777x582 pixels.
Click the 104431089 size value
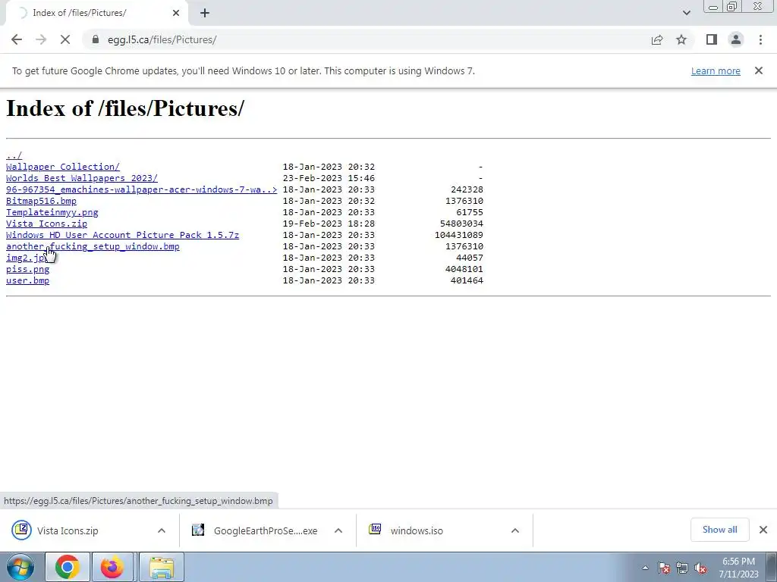coord(459,235)
